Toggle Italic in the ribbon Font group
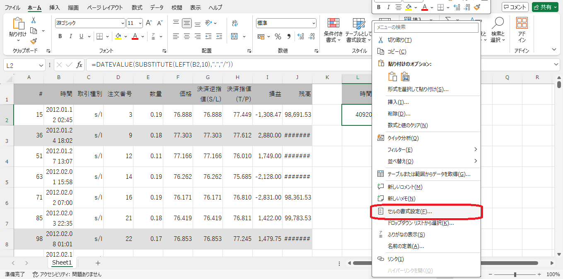The width and height of the screenshot is (563, 279). (x=71, y=36)
